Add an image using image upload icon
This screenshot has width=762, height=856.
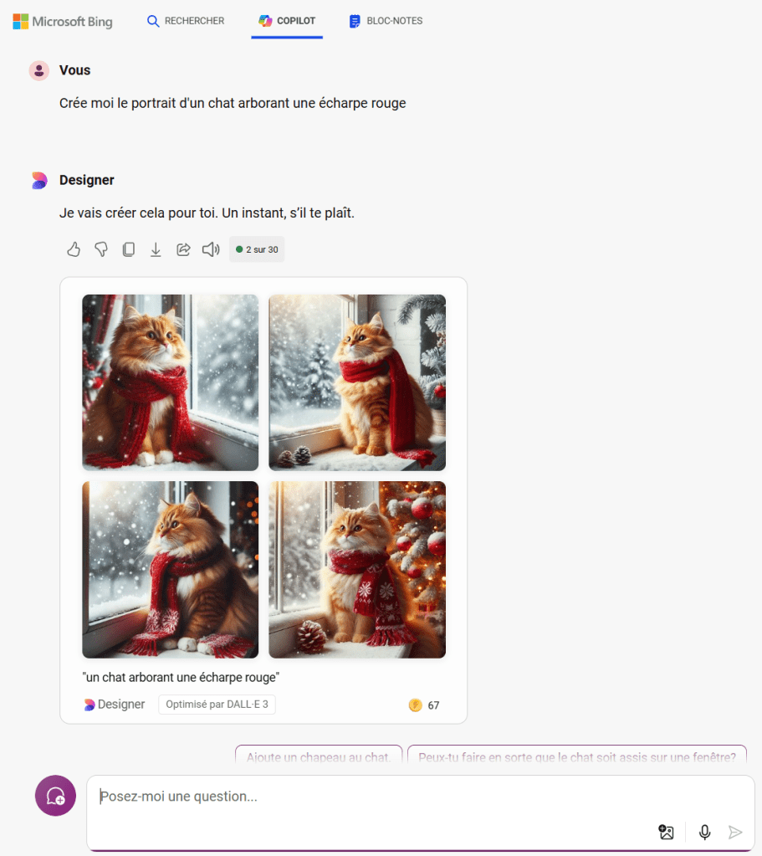coord(666,832)
